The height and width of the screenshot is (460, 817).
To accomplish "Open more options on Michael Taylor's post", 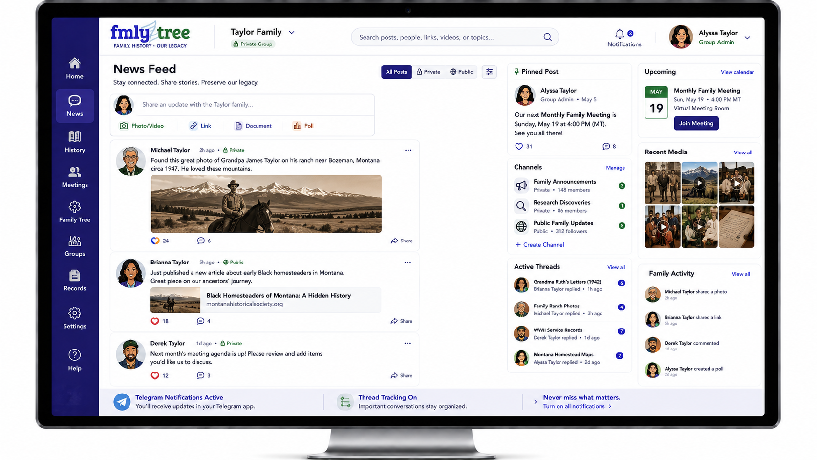I will pos(408,150).
